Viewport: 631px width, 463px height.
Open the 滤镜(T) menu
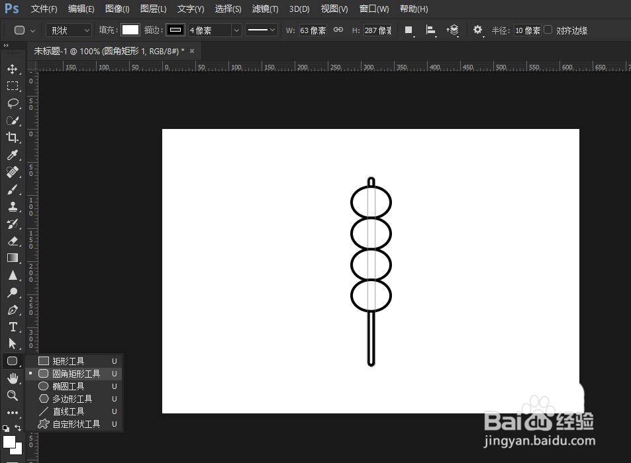pos(266,9)
